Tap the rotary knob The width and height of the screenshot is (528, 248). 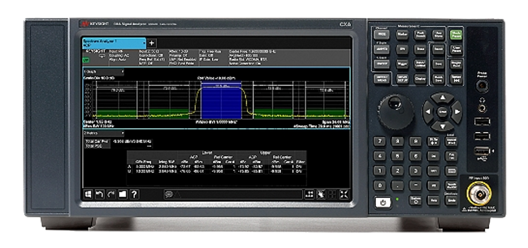(x=395, y=112)
